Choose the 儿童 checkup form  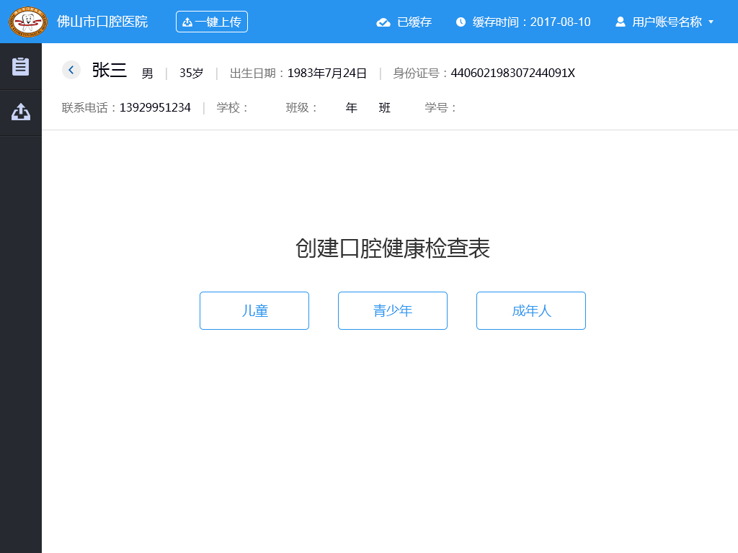(254, 310)
